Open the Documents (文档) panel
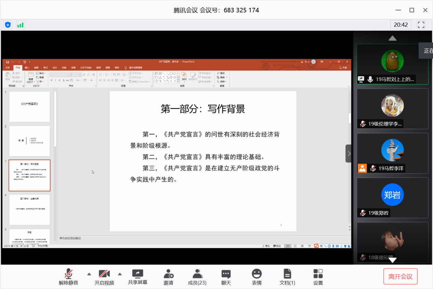The height and width of the screenshot is (289, 433). point(287,277)
